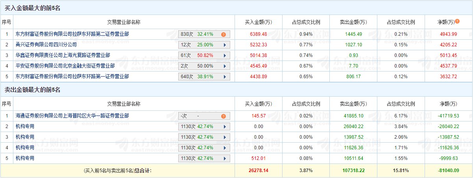The width and height of the screenshot is (473, 178).
Task: Expand arrow for 甬兴证券四川分公司 12次 stats
Action: (225, 45)
